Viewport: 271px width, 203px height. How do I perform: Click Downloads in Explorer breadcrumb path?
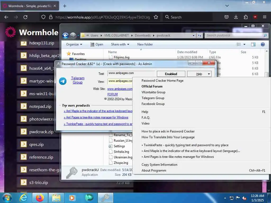pos(143,35)
